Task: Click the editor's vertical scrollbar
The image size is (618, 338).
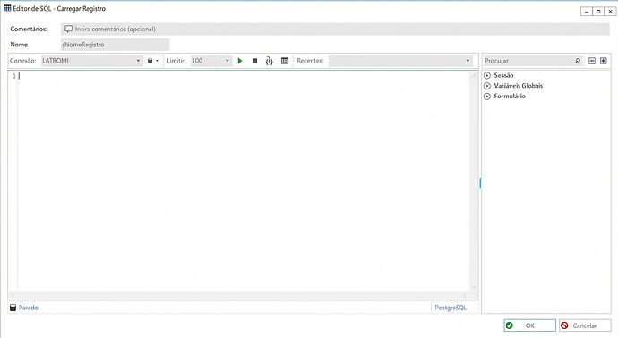Action: (474, 181)
